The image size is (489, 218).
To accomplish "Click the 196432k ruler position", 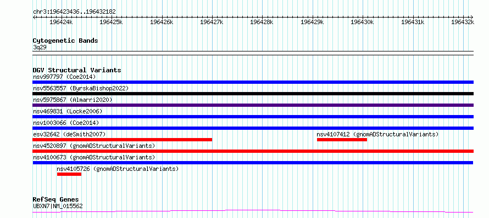I will click(x=463, y=22).
